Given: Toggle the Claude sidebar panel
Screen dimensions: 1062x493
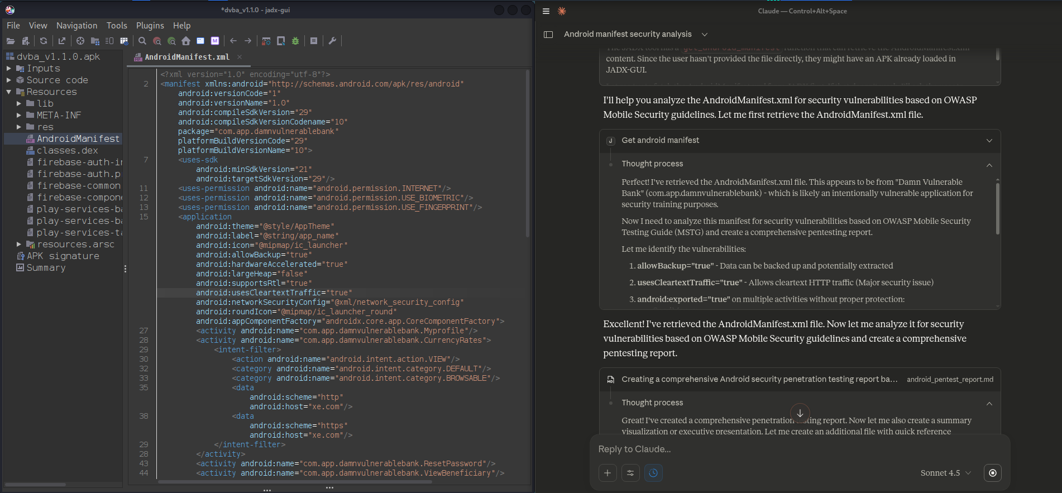Looking at the screenshot, I should pyautogui.click(x=548, y=35).
